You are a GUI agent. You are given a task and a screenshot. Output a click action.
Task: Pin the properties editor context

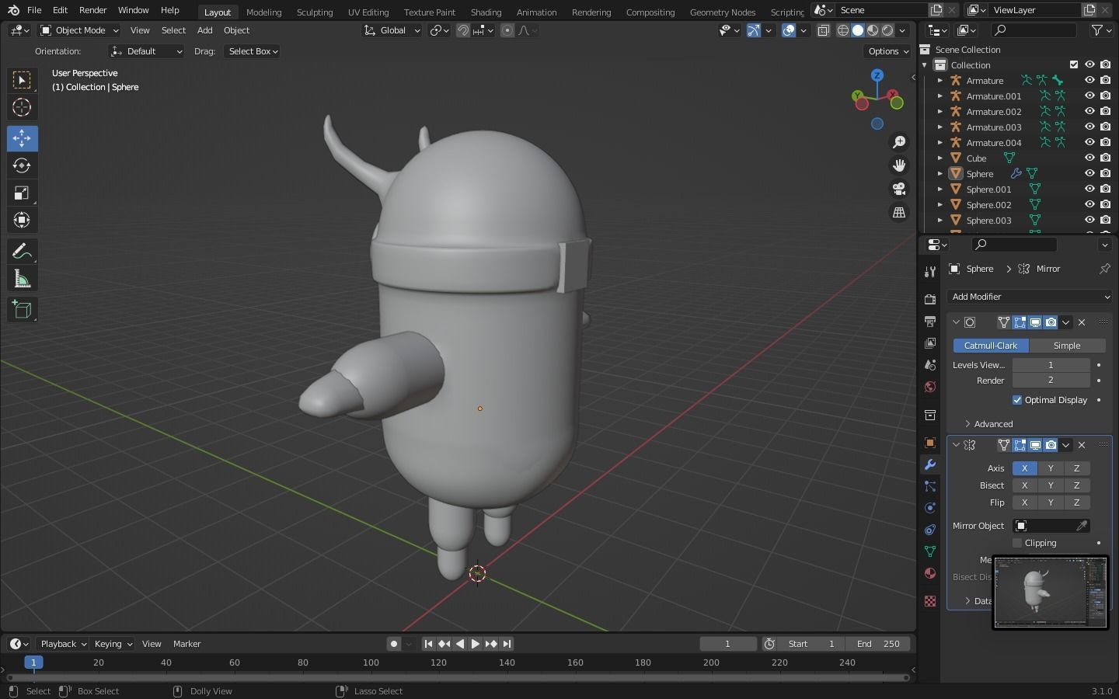[1104, 269]
